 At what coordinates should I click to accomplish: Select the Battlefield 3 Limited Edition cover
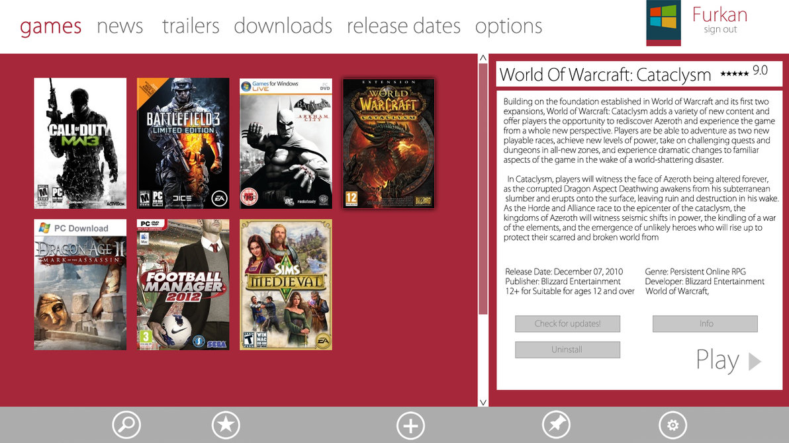183,143
